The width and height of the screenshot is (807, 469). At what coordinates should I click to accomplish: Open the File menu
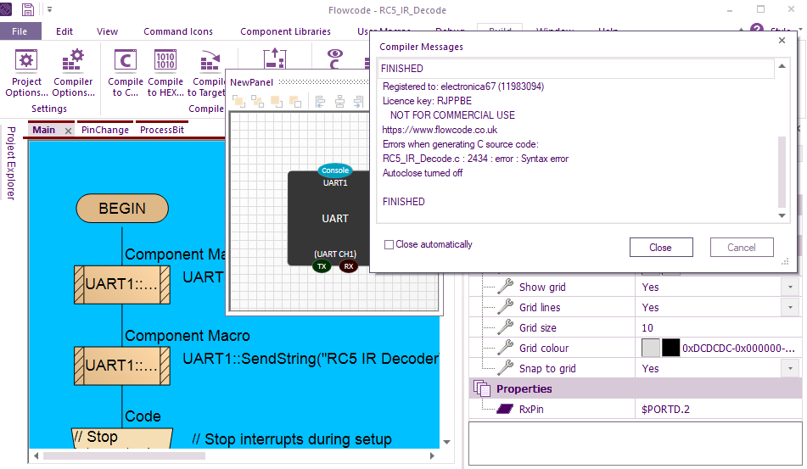pyautogui.click(x=20, y=31)
